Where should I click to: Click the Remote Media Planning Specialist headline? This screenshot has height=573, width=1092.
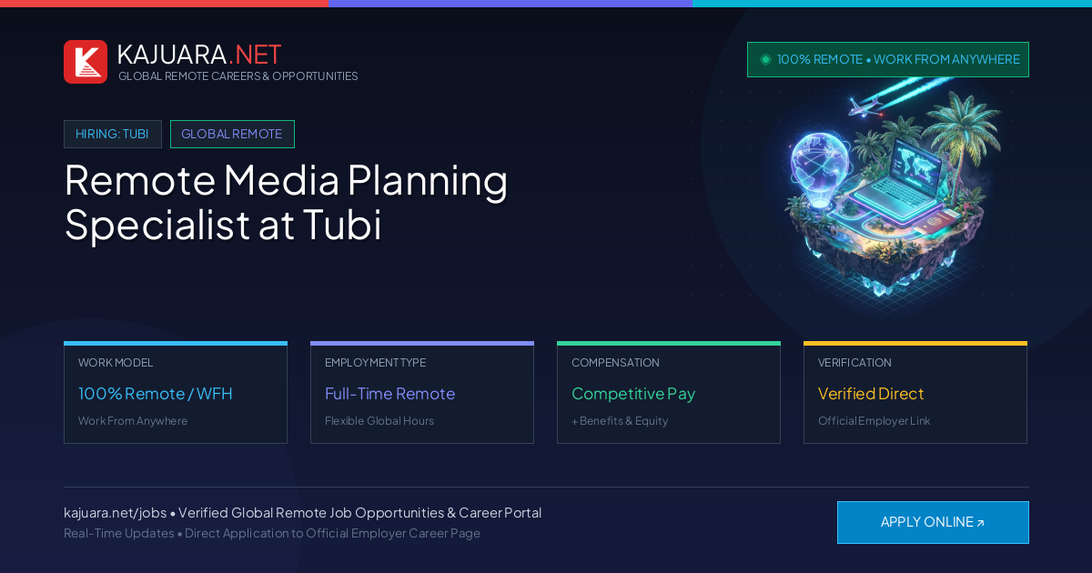point(287,202)
